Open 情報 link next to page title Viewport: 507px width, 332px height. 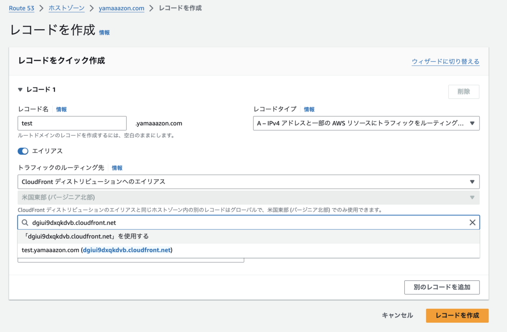pyautogui.click(x=104, y=32)
